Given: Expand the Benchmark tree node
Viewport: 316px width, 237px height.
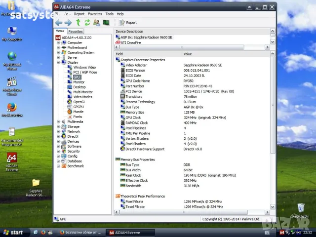Looking at the screenshot, I should pos(58,166).
